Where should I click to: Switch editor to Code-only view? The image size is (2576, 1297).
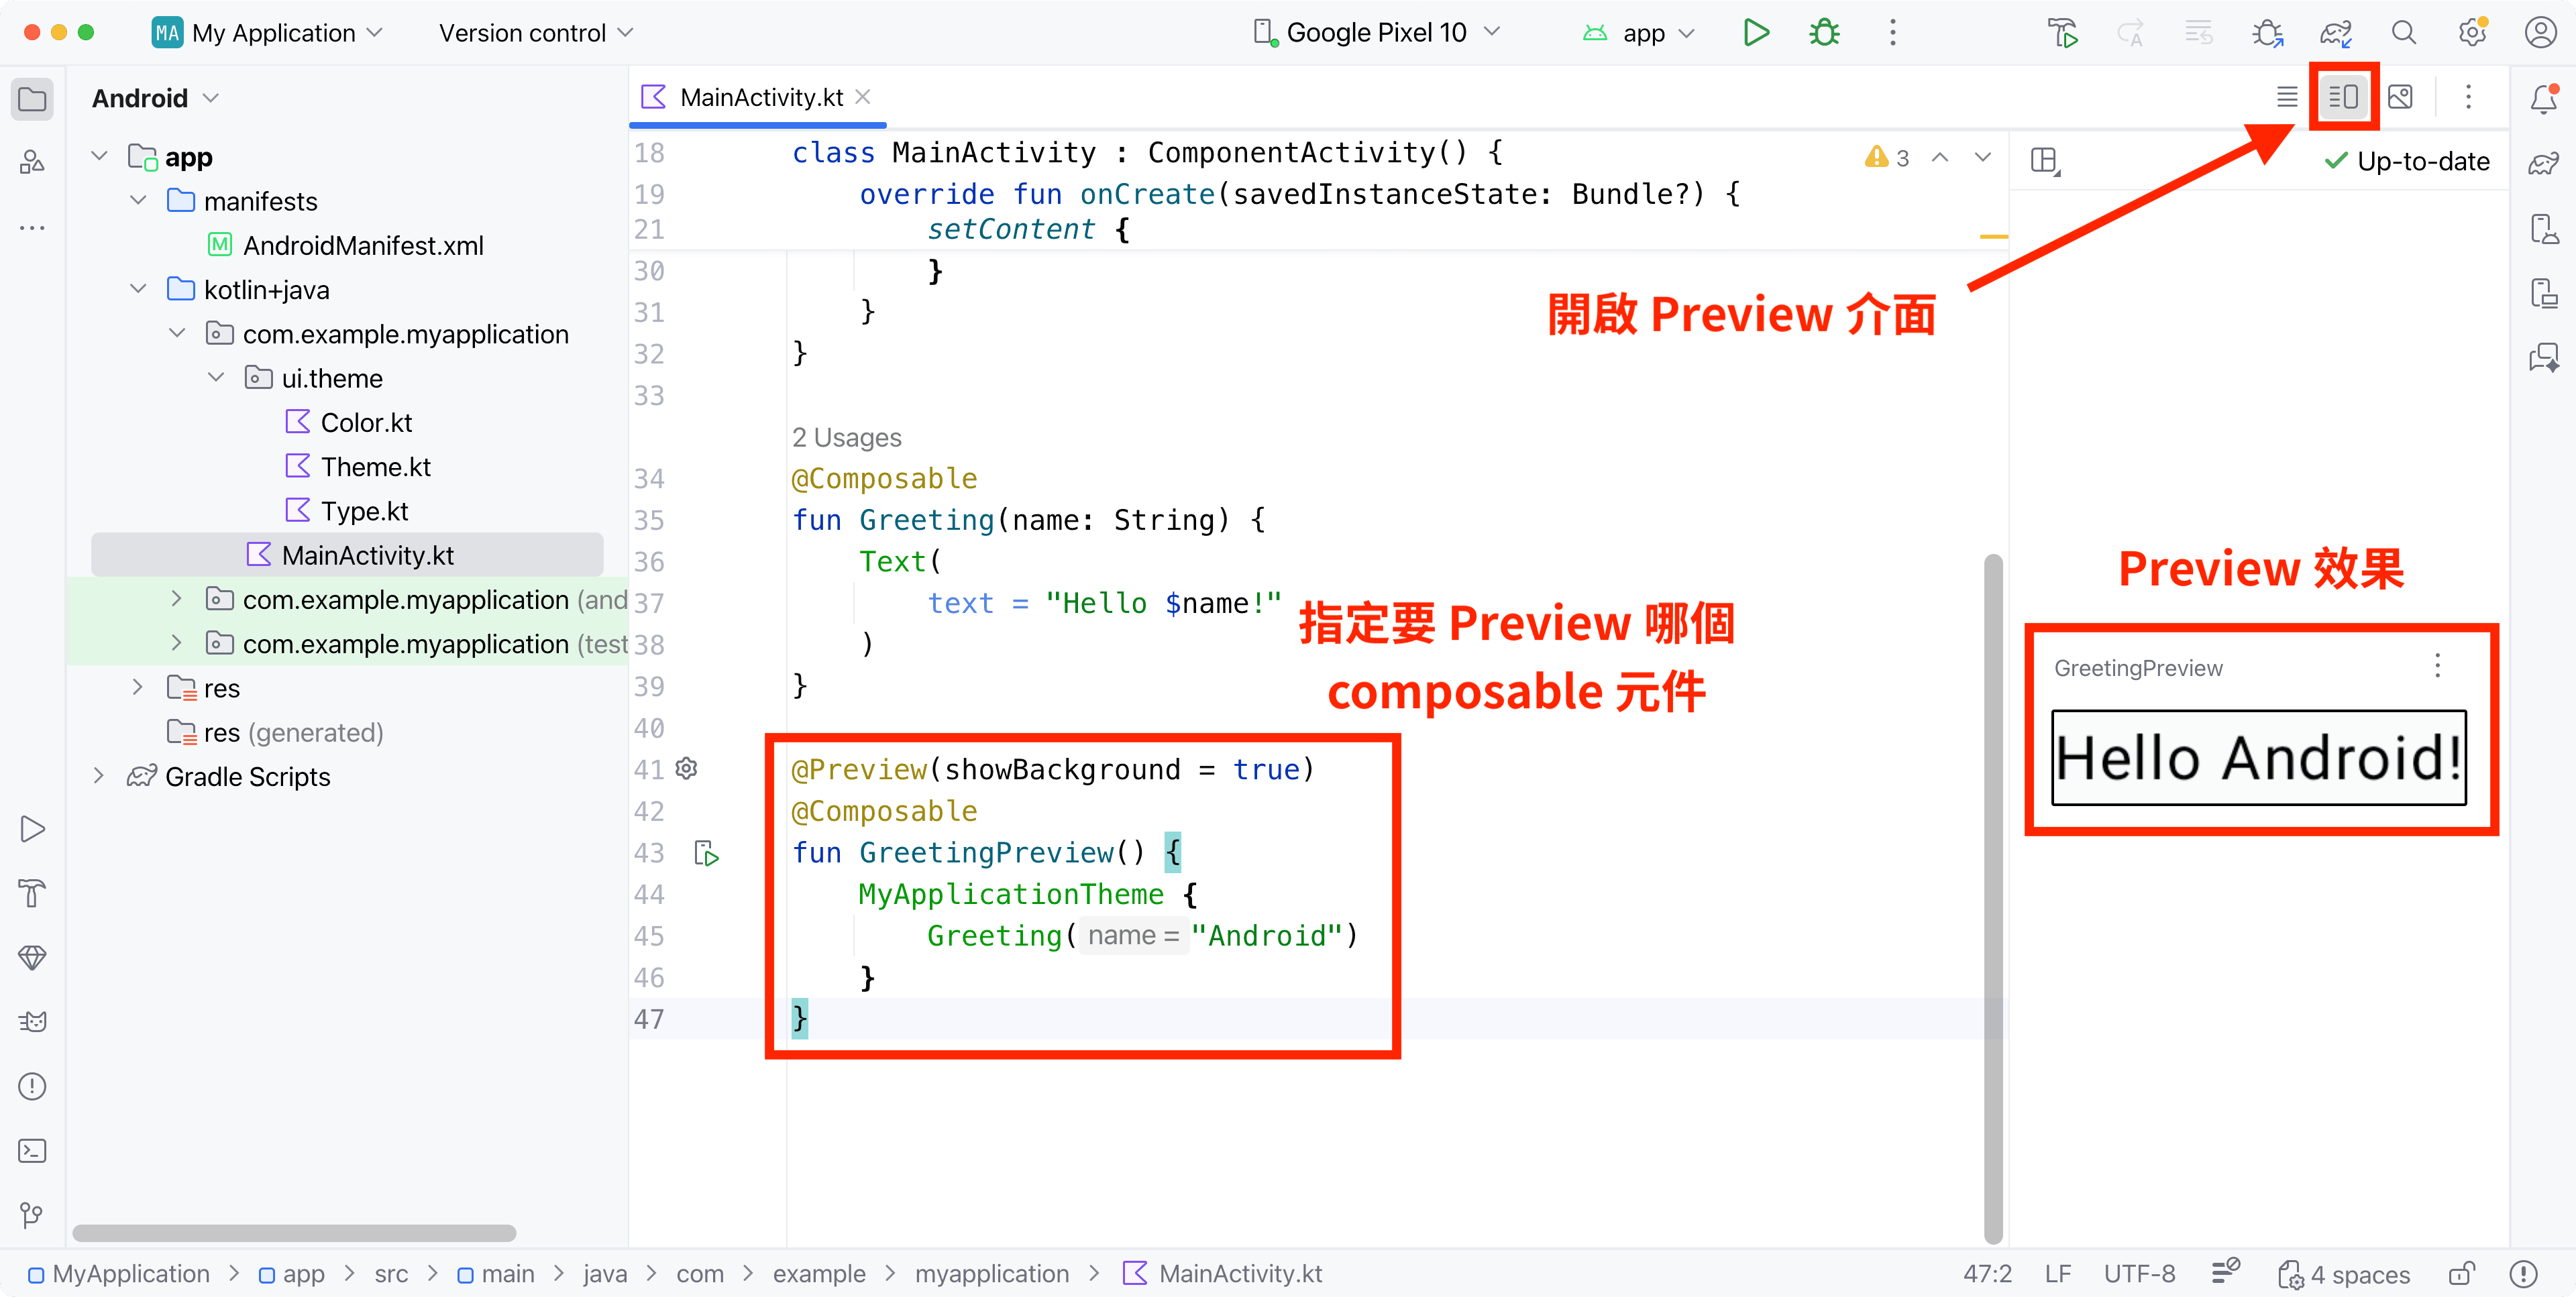pos(2286,97)
